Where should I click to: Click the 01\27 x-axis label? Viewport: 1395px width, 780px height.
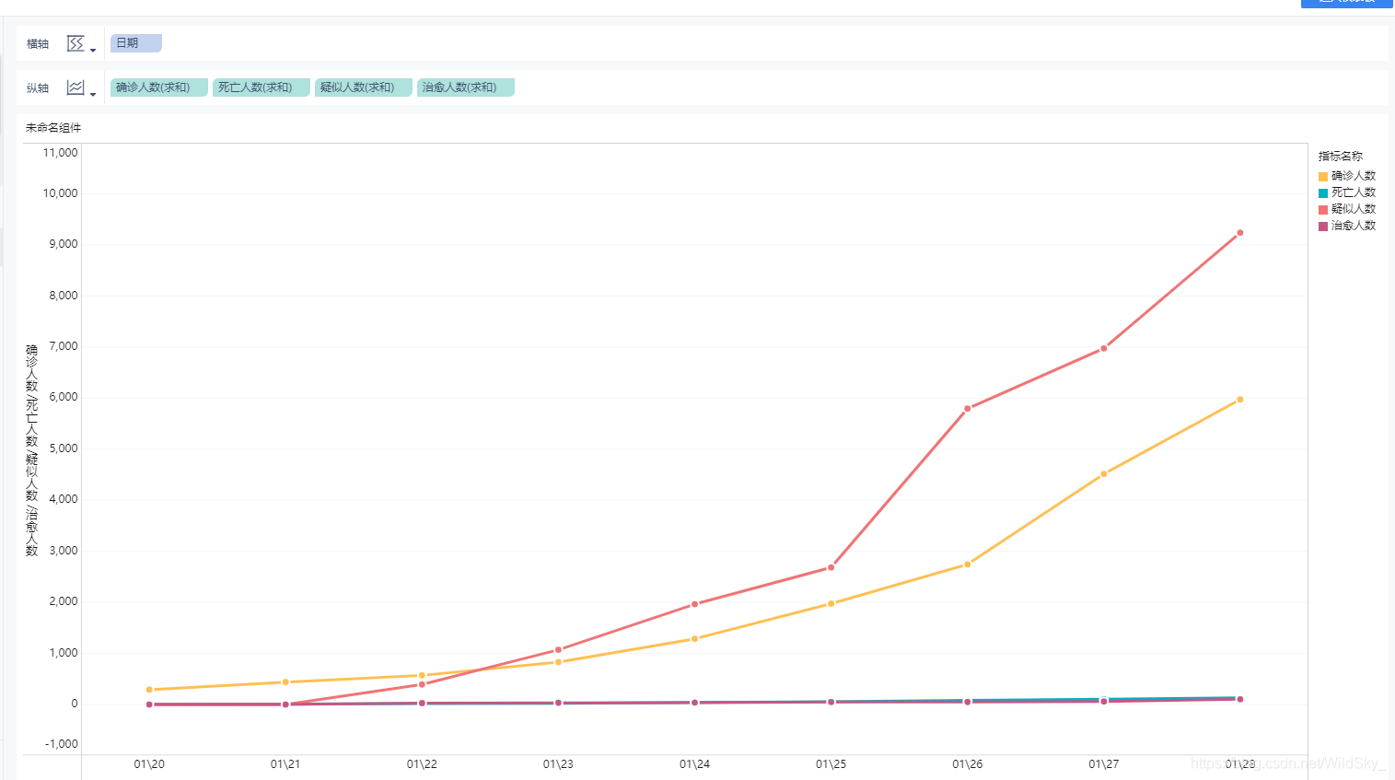(1104, 764)
